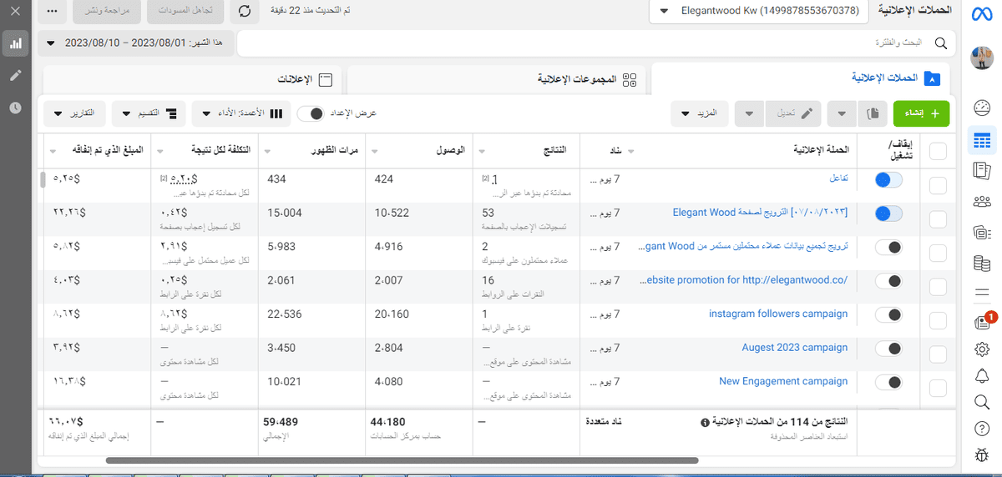Viewport: 1002px width, 477px height.
Task: Click the green إنشاء create button
Action: [x=922, y=113]
